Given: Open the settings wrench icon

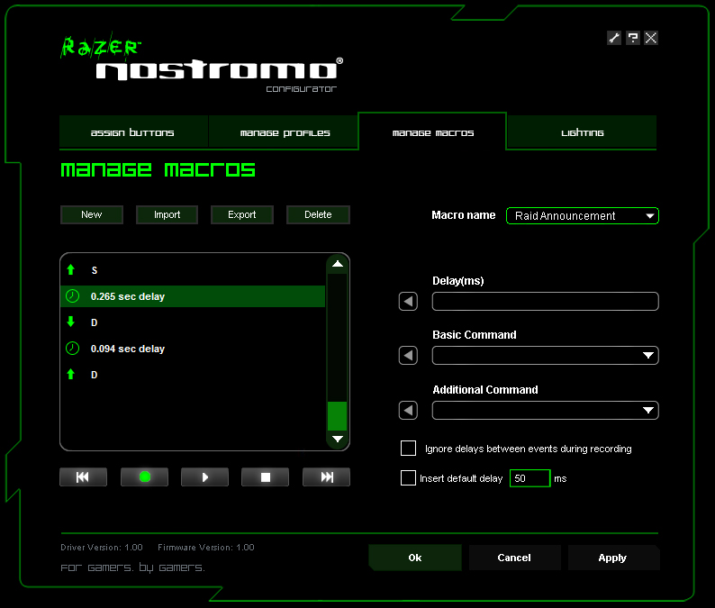Looking at the screenshot, I should (614, 38).
